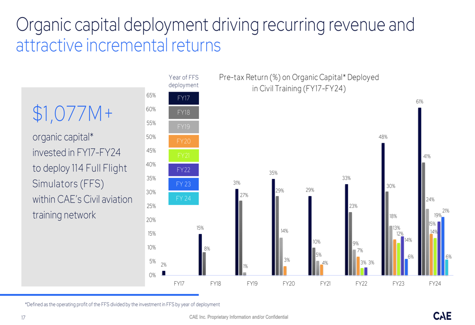Click the 0% y-axis tick label

(152, 275)
